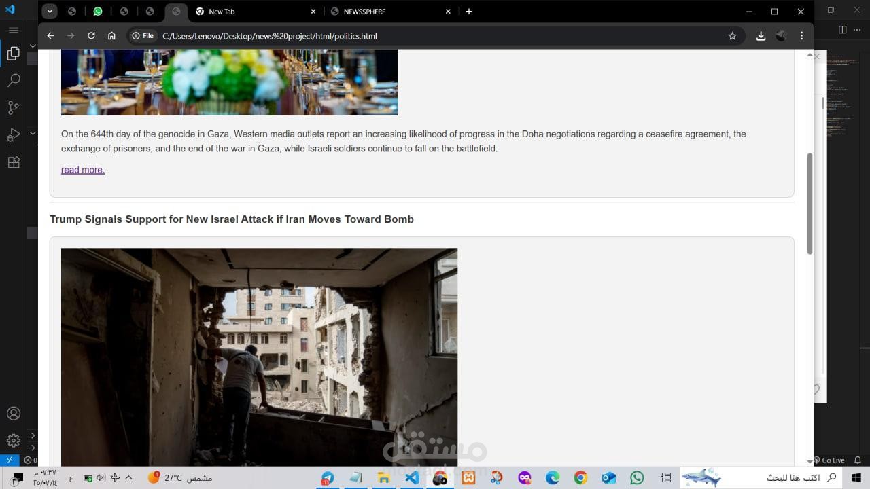Open WhatsApp from the taskbar
Viewport: 870px width, 489px height.
click(x=637, y=478)
